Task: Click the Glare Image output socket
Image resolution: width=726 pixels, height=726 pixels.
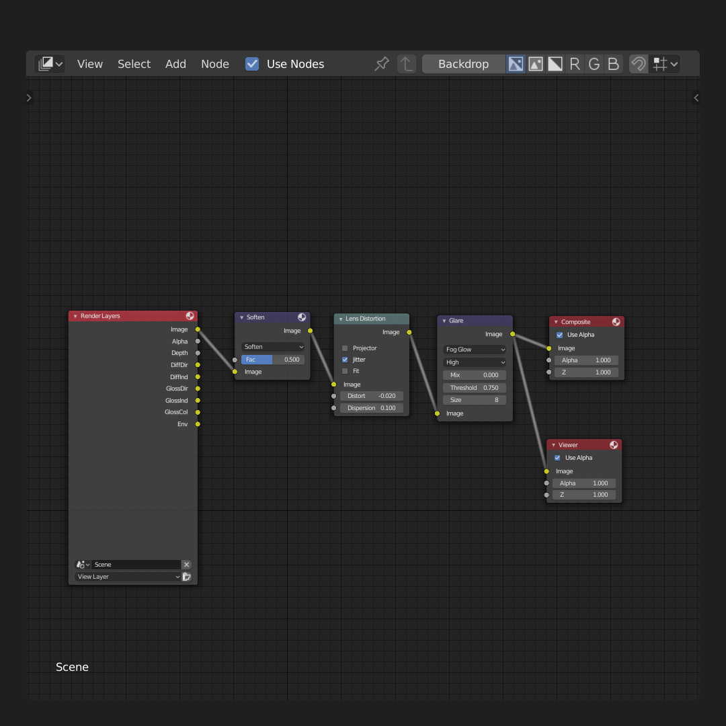Action: tap(512, 334)
